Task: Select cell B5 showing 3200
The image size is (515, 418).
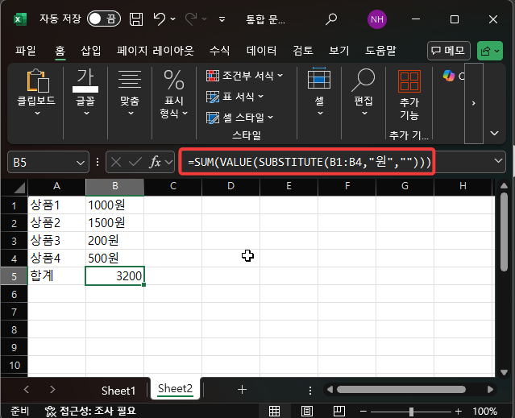Action: 115,276
